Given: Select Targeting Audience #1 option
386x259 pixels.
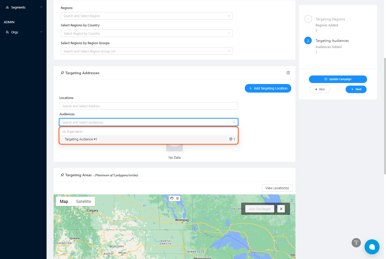Looking at the screenshot, I should [149, 139].
